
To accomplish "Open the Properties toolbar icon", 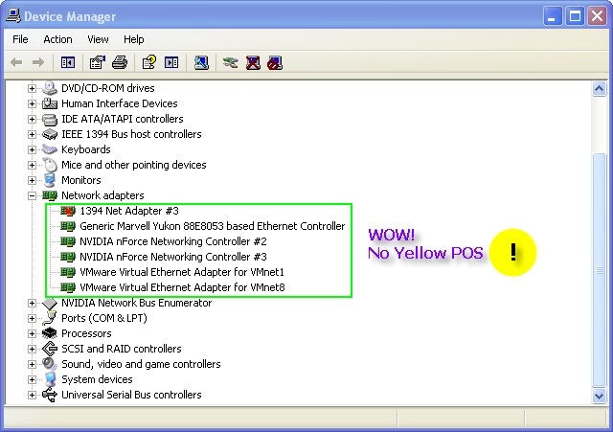I will coord(98,62).
